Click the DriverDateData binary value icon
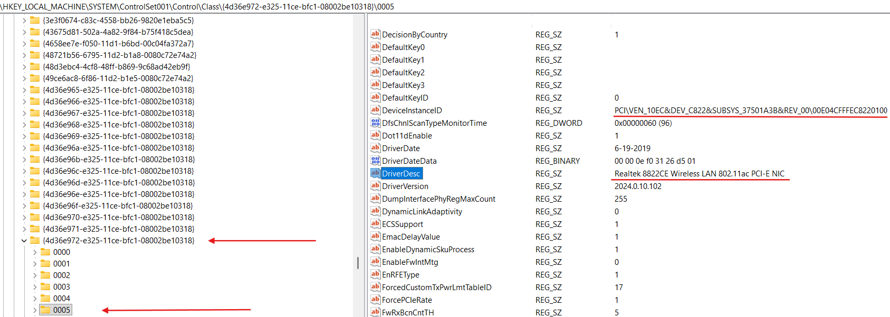 375,161
